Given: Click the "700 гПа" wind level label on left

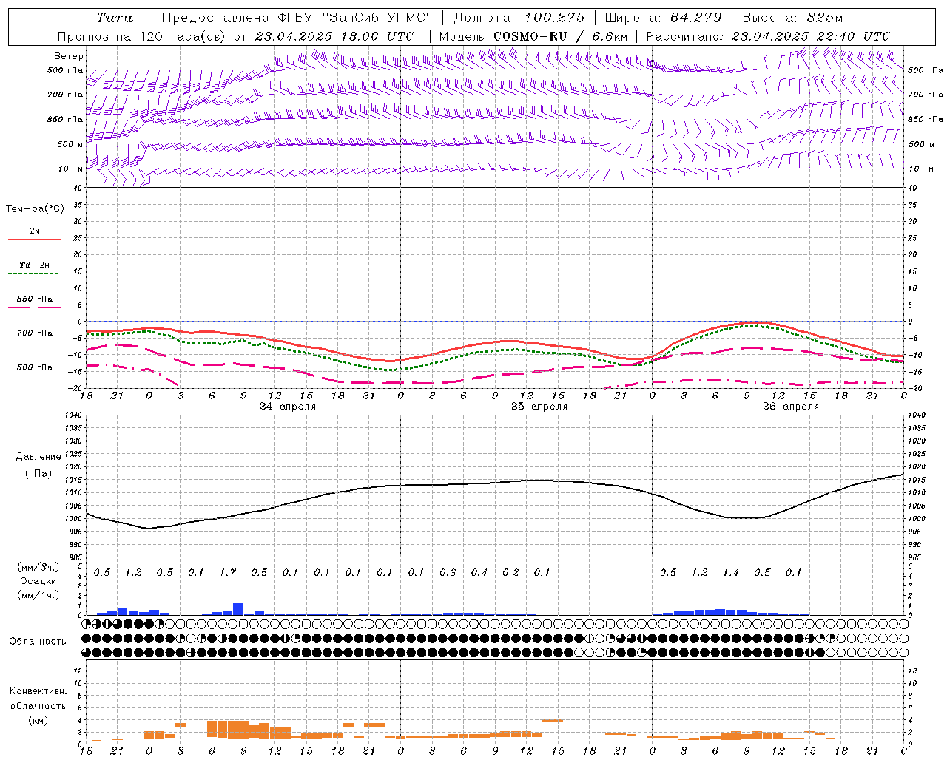Looking at the screenshot, I should point(65,95).
